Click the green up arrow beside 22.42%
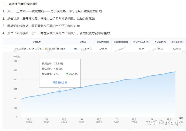186x131 pixels. pos(67,74)
